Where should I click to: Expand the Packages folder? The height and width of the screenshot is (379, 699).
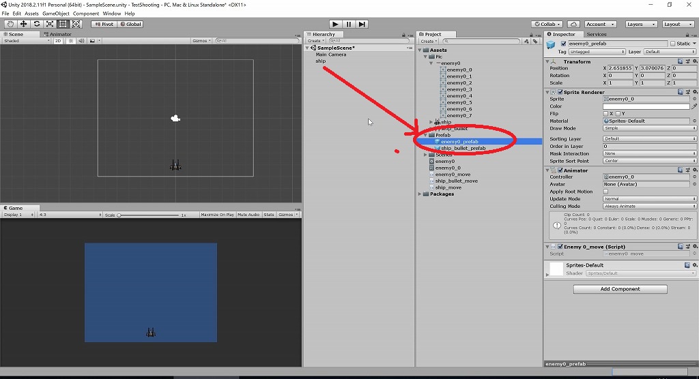click(x=420, y=194)
